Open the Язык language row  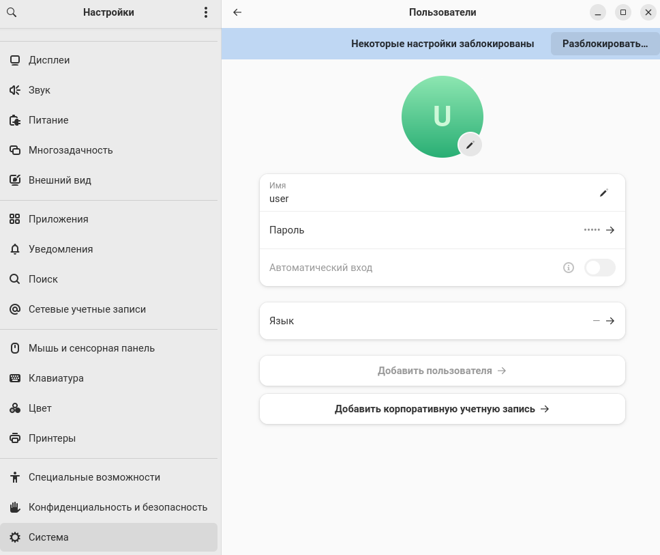[442, 321]
